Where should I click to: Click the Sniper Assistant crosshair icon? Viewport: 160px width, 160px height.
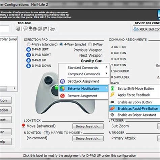[112, 115]
